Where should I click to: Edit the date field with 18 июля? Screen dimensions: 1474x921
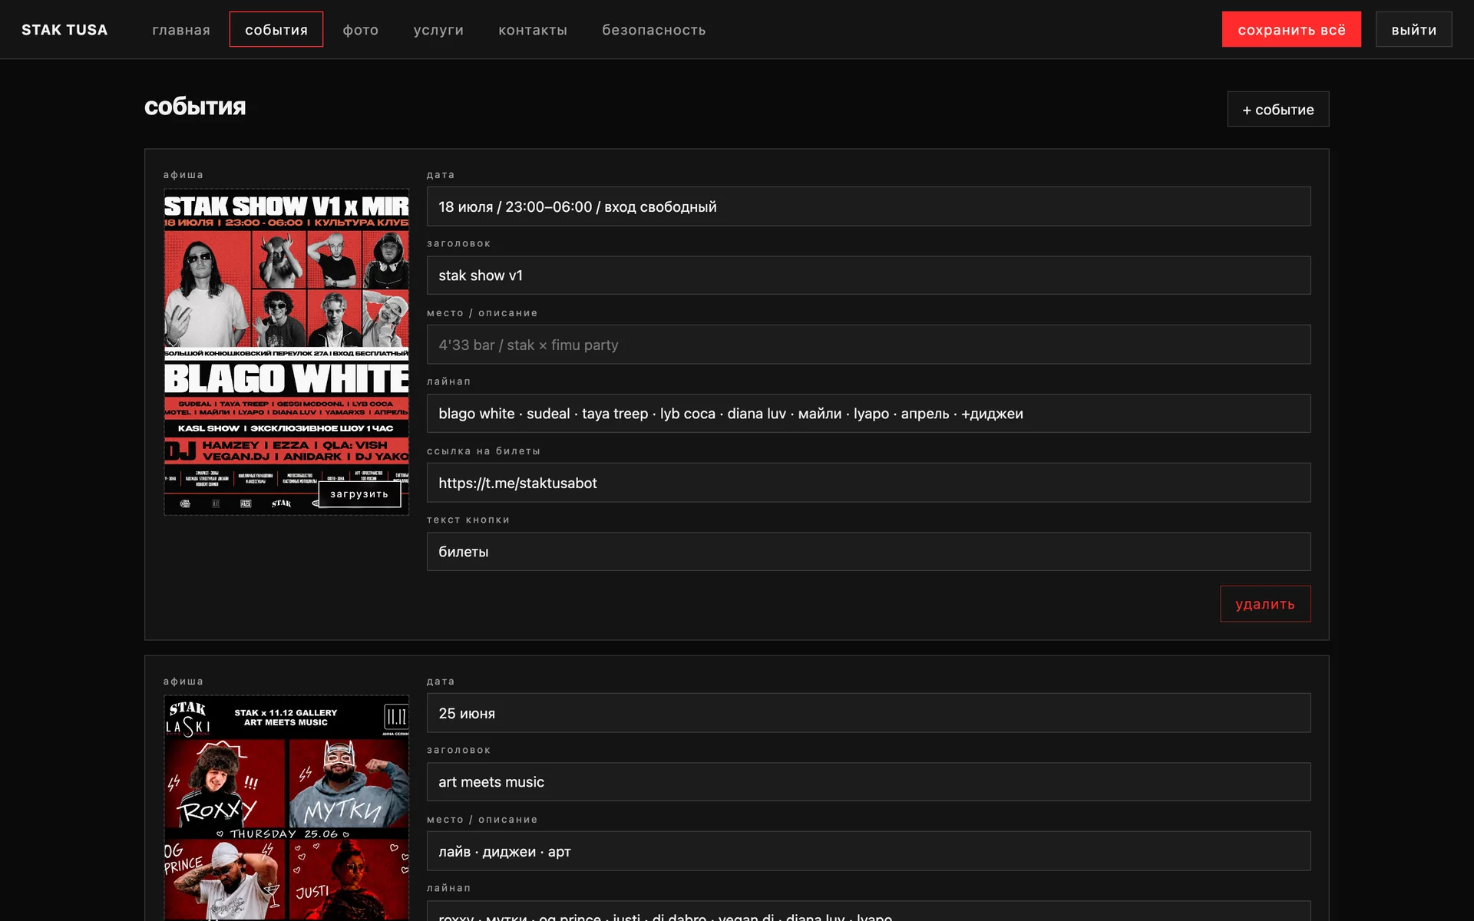[868, 206]
